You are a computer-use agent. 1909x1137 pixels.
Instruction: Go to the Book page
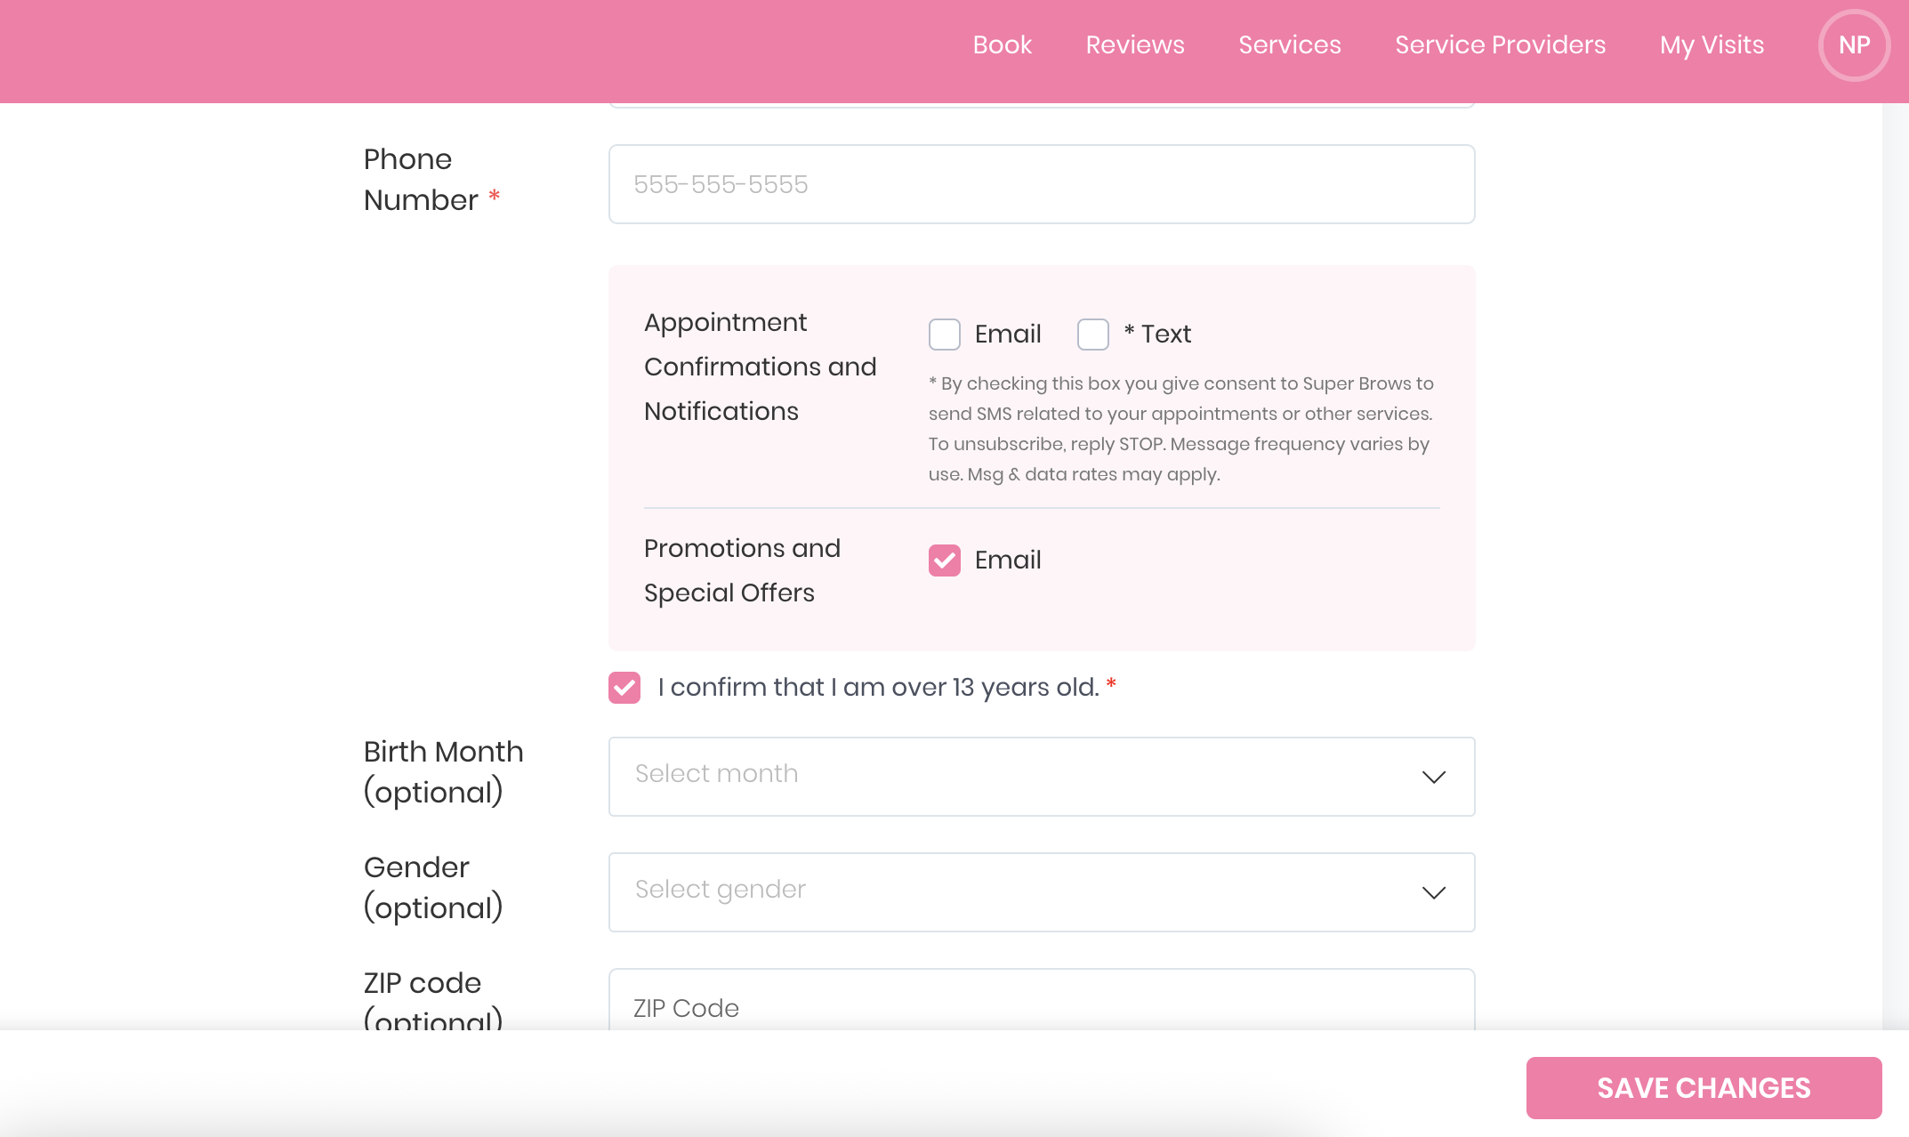click(1002, 45)
